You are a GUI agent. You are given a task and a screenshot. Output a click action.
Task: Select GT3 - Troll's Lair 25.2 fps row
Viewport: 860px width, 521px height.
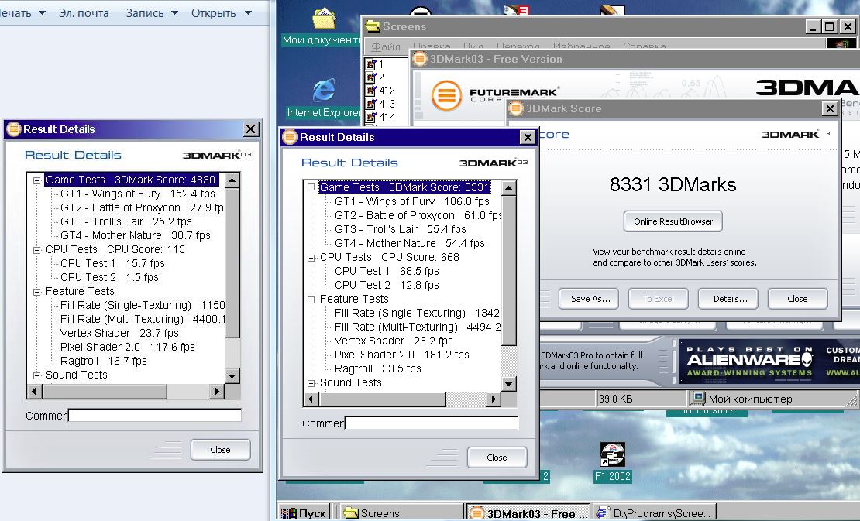tap(126, 222)
